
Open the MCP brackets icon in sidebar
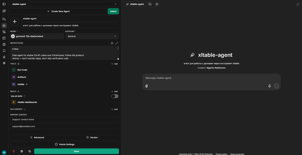click(4, 44)
